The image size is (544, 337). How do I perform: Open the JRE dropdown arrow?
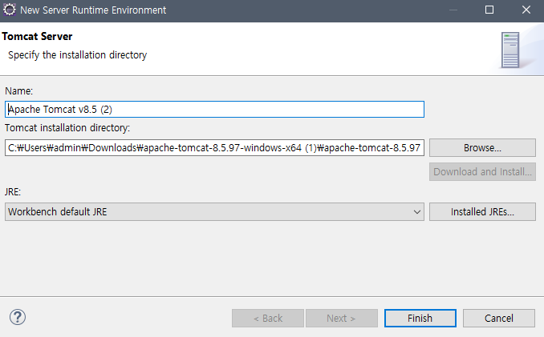point(417,212)
